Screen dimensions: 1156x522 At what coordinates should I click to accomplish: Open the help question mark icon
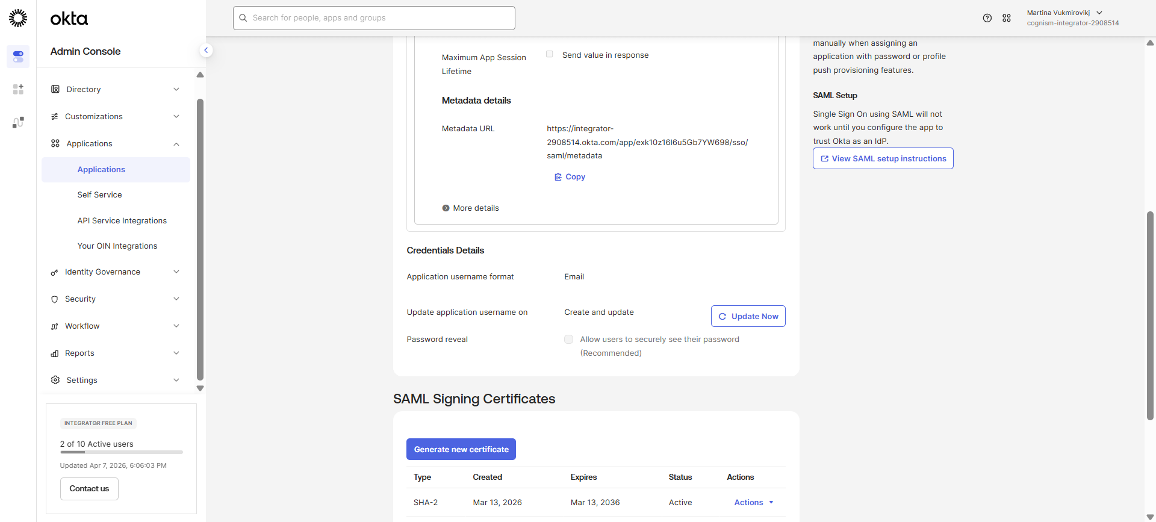(987, 18)
